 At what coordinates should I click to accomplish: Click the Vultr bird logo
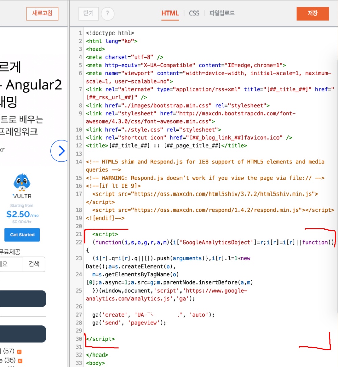click(22, 182)
